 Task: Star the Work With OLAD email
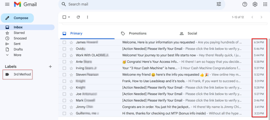click(71, 55)
